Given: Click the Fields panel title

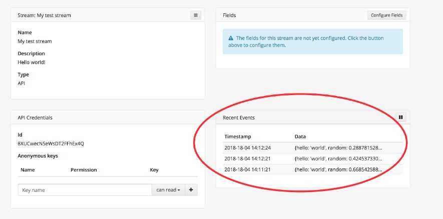Looking at the screenshot, I should (229, 15).
